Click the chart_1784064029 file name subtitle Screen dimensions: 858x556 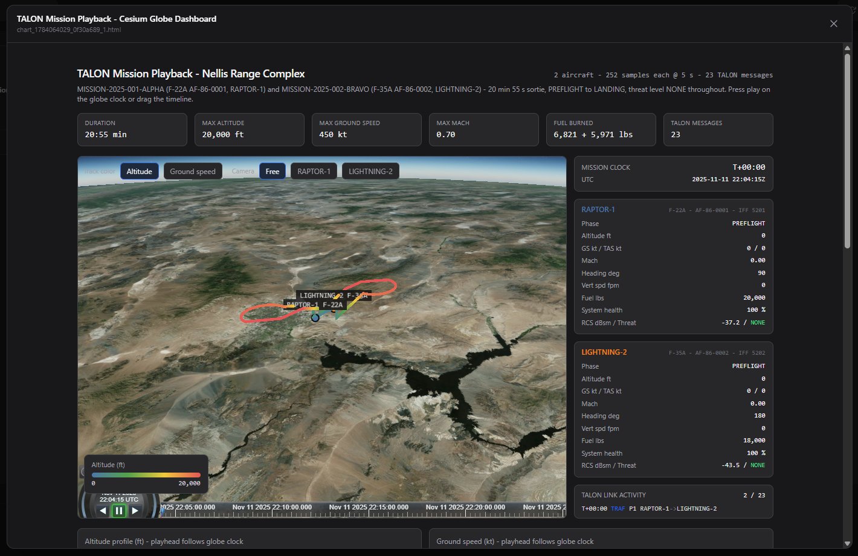click(69, 30)
